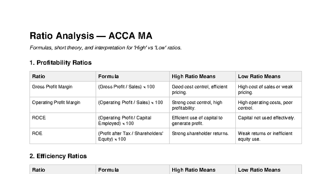Click 'Efficient use of capital' cell

click(x=197, y=120)
